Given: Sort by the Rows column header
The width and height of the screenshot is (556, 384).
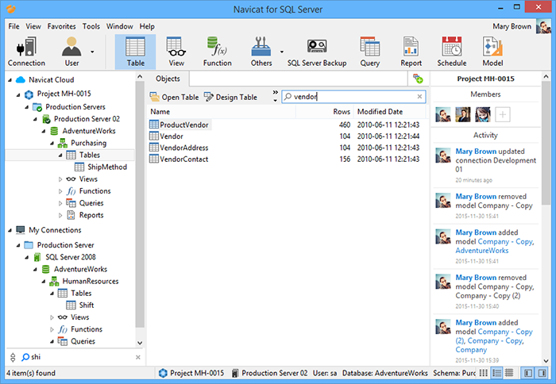Looking at the screenshot, I should [x=325, y=112].
